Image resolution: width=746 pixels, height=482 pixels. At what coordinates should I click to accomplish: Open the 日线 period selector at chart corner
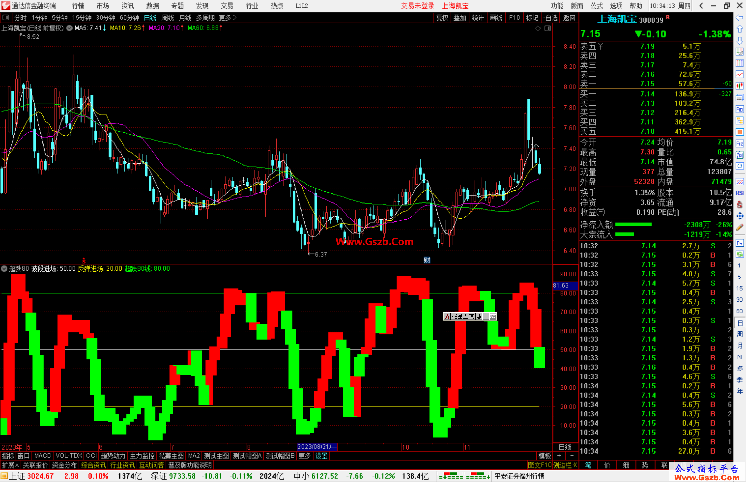pyautogui.click(x=565, y=447)
